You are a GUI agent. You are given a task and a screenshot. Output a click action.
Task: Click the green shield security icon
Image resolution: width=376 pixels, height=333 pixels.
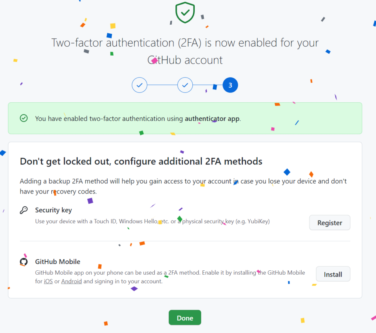click(185, 13)
